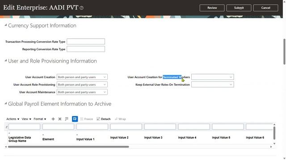Click filter field above Element column
The width and height of the screenshot is (286, 160).
pyautogui.click(x=58, y=127)
